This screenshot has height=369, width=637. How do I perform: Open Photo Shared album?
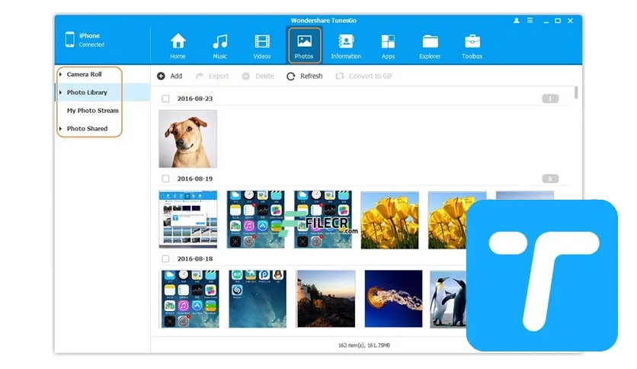(87, 128)
